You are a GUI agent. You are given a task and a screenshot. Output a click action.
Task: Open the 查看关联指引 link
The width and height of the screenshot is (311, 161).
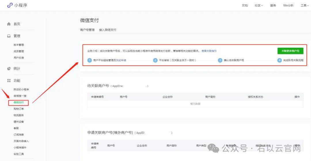(x=209, y=51)
